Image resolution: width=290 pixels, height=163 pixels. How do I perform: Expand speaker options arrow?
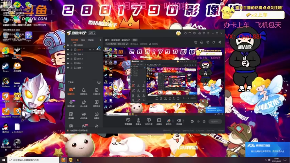point(183,121)
